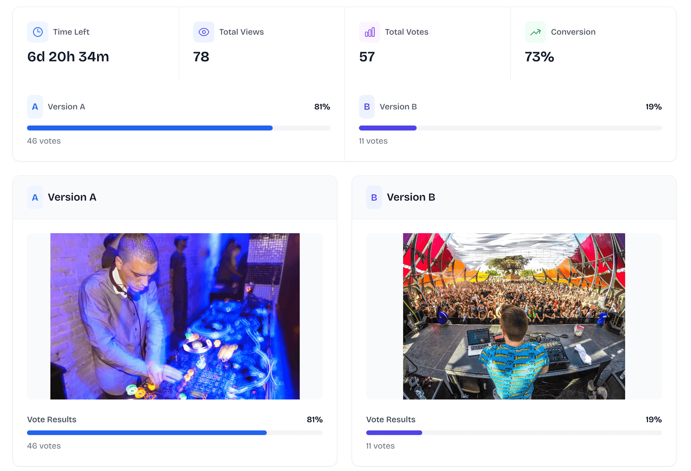
Task: Click the Total Views value 78
Action: coord(201,57)
